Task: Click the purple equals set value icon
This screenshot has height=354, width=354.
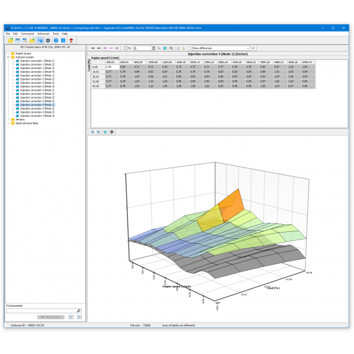Action: (x=117, y=48)
